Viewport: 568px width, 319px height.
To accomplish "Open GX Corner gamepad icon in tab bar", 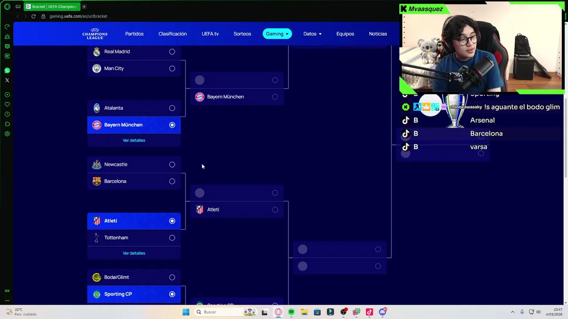I will [18, 7].
